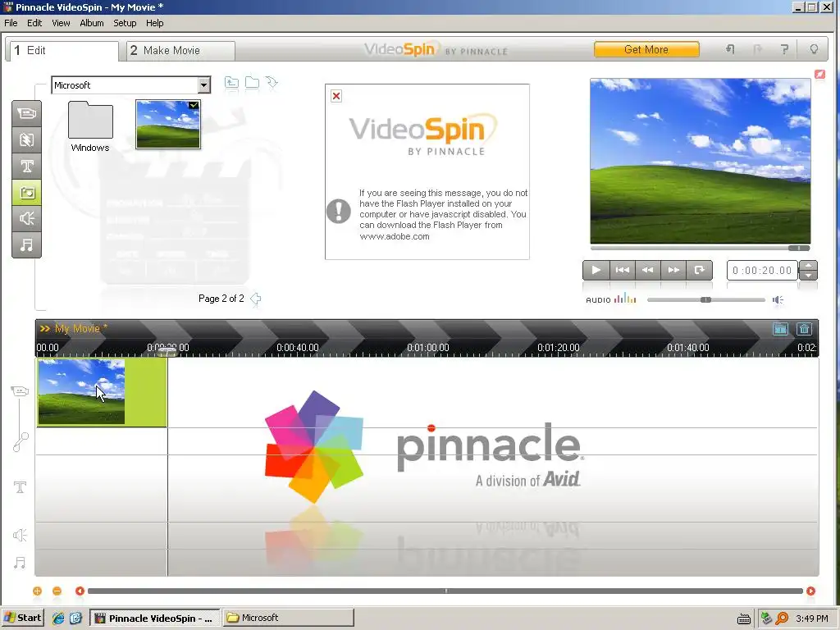This screenshot has width=840, height=630.
Task: Zoom out timeline with minus icon
Action: click(57, 591)
